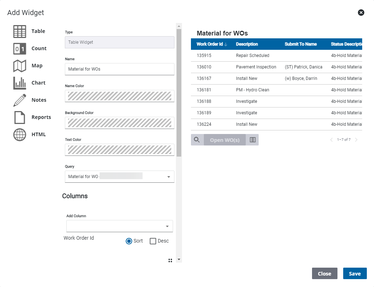This screenshot has height=287, width=374.
Task: Select the Map widget icon
Action: point(20,66)
